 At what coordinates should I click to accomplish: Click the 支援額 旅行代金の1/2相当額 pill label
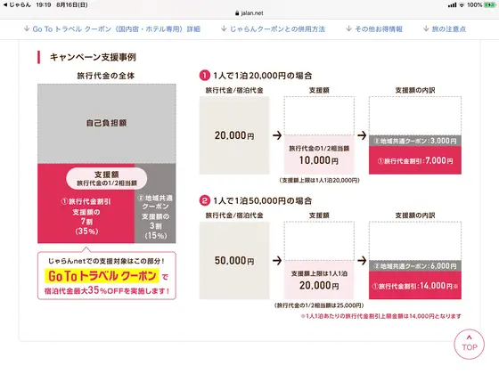click(x=107, y=178)
